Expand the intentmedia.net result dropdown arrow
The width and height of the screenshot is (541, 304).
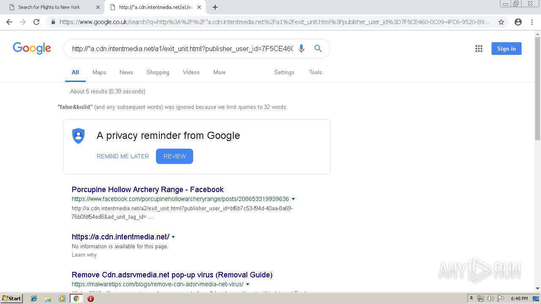tap(173, 237)
